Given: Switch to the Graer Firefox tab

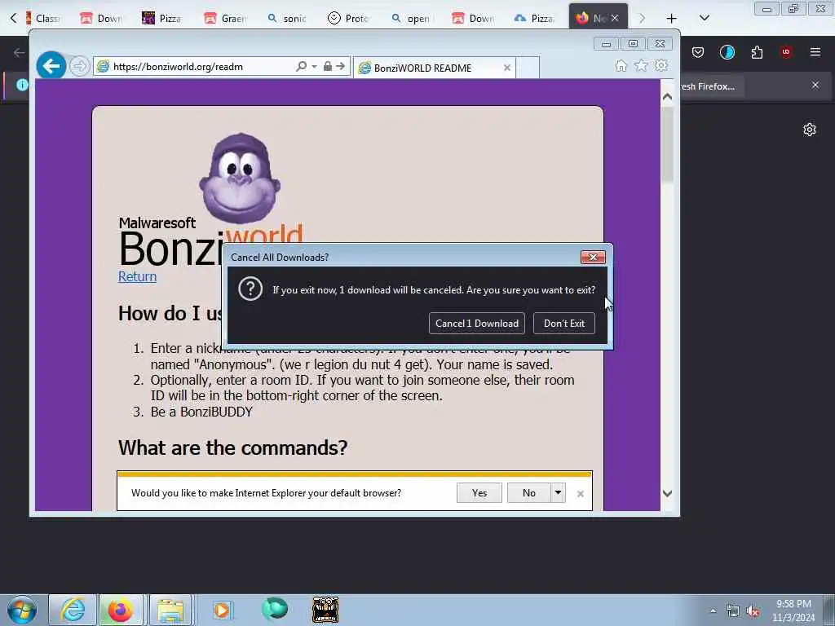Looking at the screenshot, I should click(225, 18).
